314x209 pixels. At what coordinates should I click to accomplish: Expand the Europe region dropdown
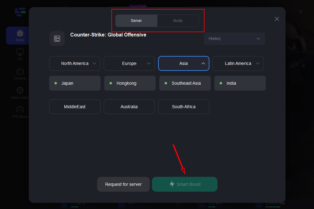(x=129, y=63)
